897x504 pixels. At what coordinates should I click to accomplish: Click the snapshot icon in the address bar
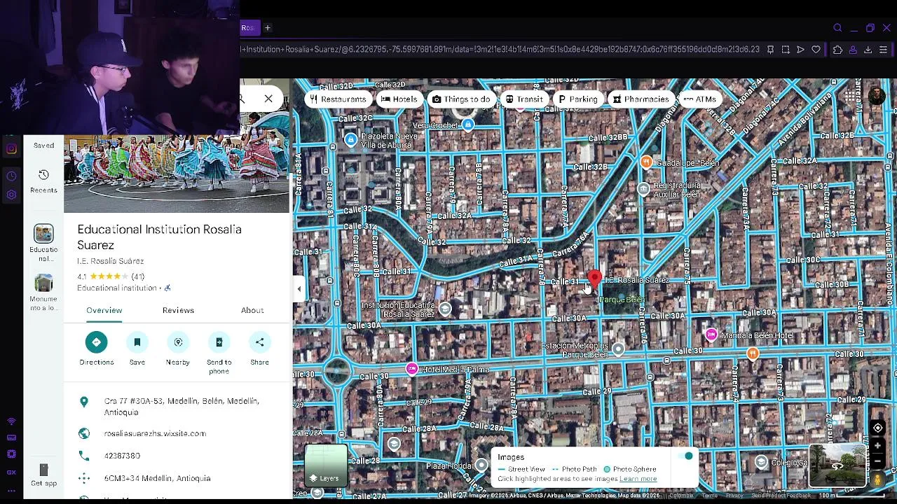[785, 50]
